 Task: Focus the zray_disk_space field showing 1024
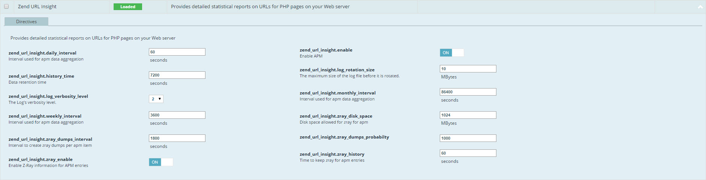468,115
